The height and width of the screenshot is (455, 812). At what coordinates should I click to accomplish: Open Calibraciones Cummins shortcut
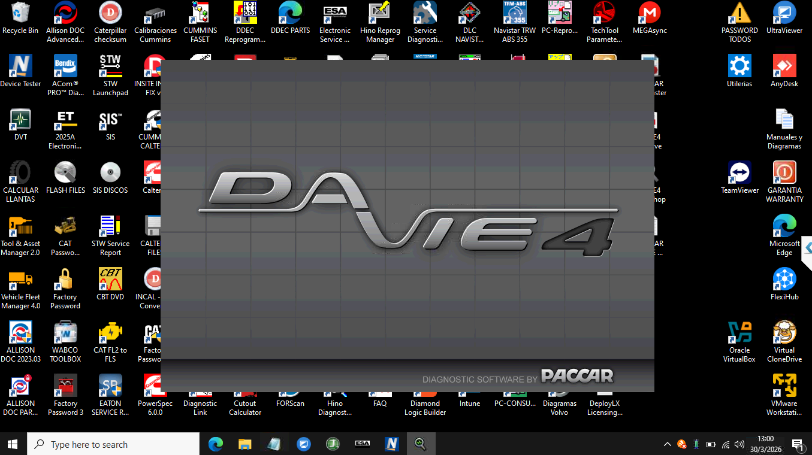point(155,22)
